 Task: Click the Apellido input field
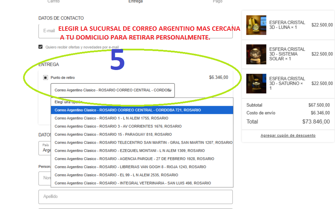click(136, 197)
